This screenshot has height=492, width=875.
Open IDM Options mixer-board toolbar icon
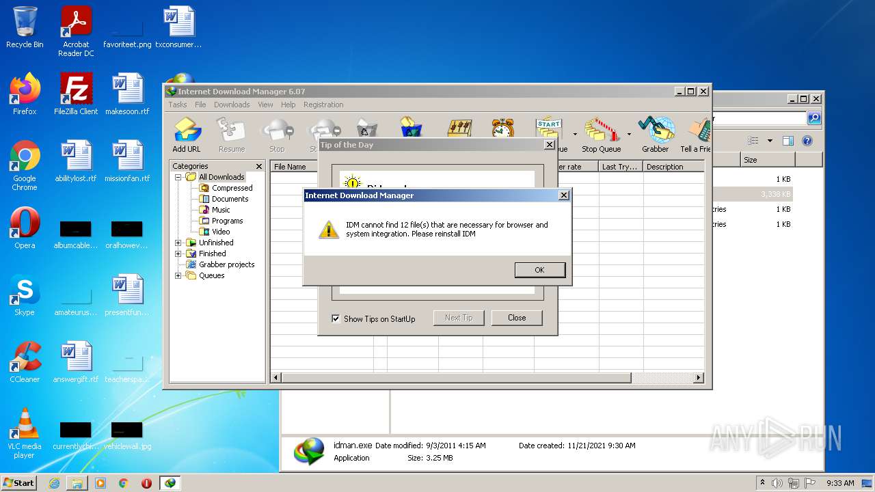(459, 128)
